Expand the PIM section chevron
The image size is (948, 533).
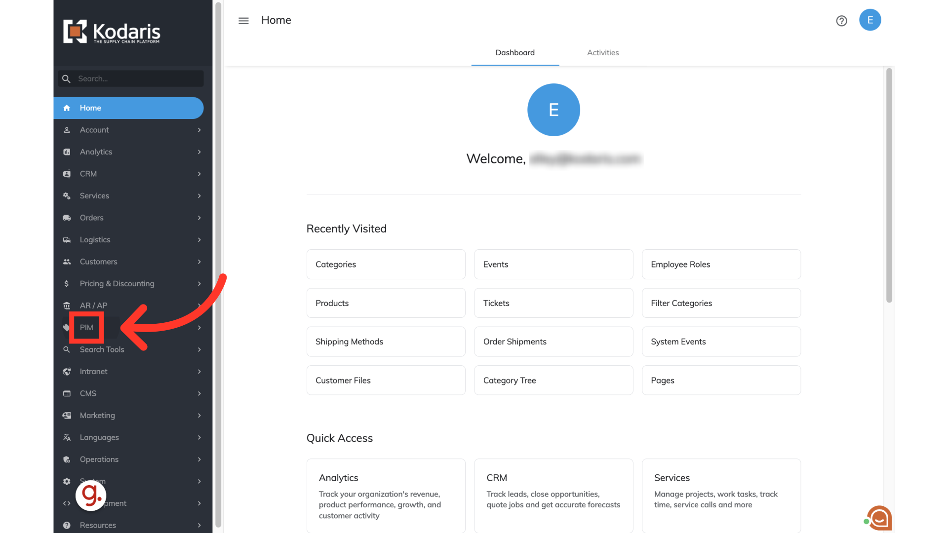click(x=199, y=328)
